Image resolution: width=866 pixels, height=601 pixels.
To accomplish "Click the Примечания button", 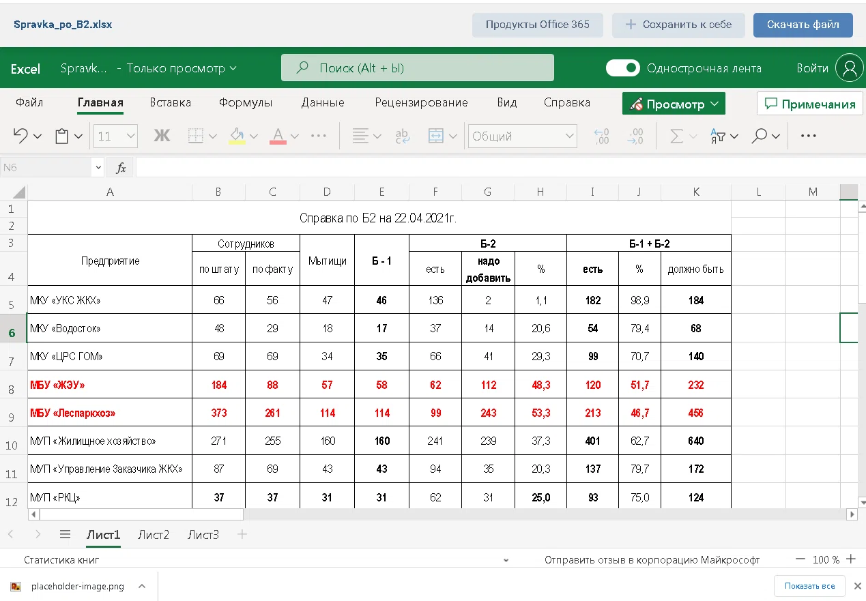I will pos(809,104).
